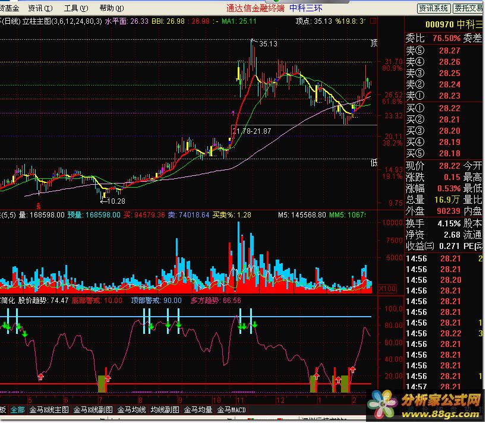This screenshot has height=423, width=486.
Task: Click the 水平面: 26.33 readout
Action: pyautogui.click(x=127, y=21)
